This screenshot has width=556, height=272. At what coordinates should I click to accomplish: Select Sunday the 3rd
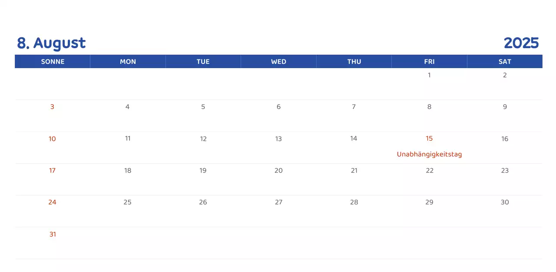tap(52, 107)
